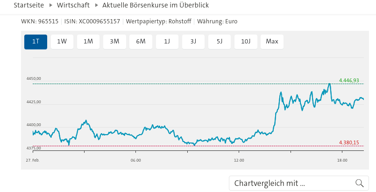Select the 3M time range
376x192 pixels.
coord(114,42)
